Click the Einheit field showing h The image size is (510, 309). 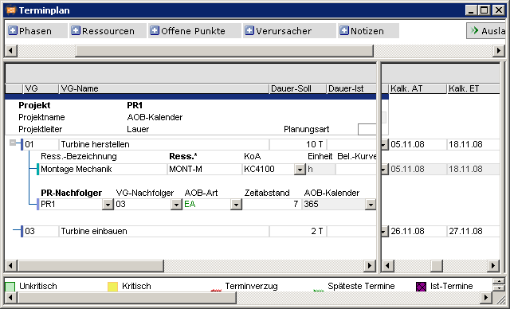click(x=320, y=170)
